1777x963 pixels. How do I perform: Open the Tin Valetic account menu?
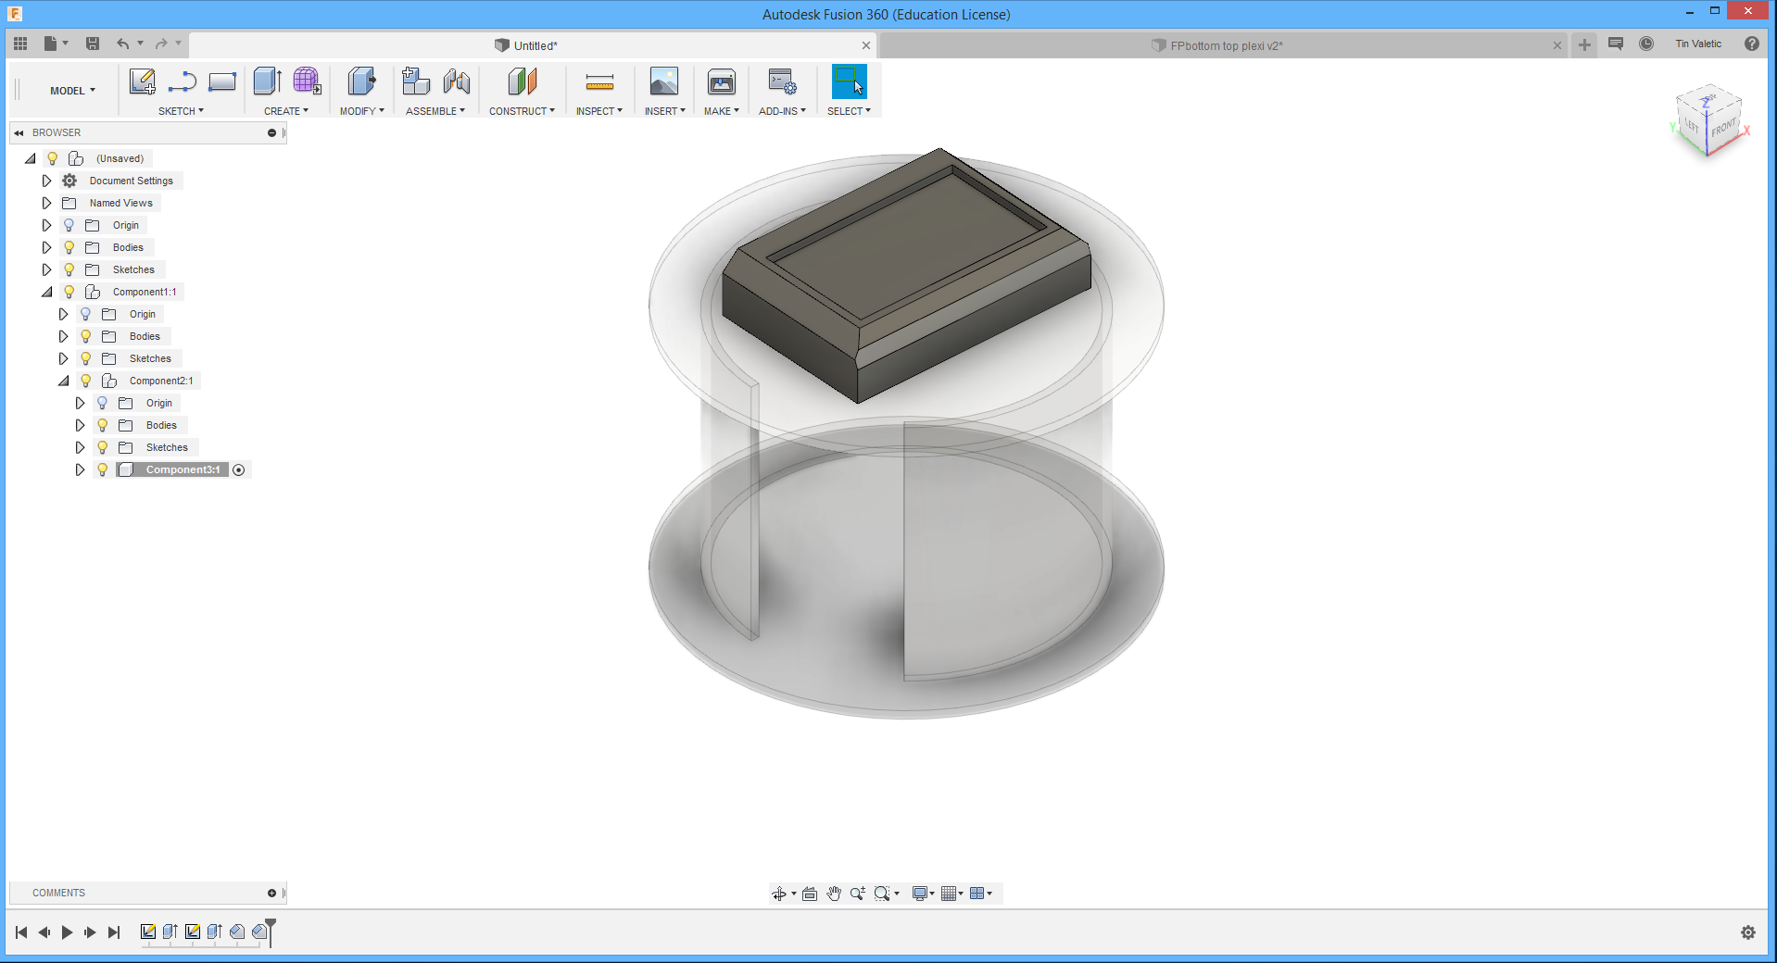1698,44
